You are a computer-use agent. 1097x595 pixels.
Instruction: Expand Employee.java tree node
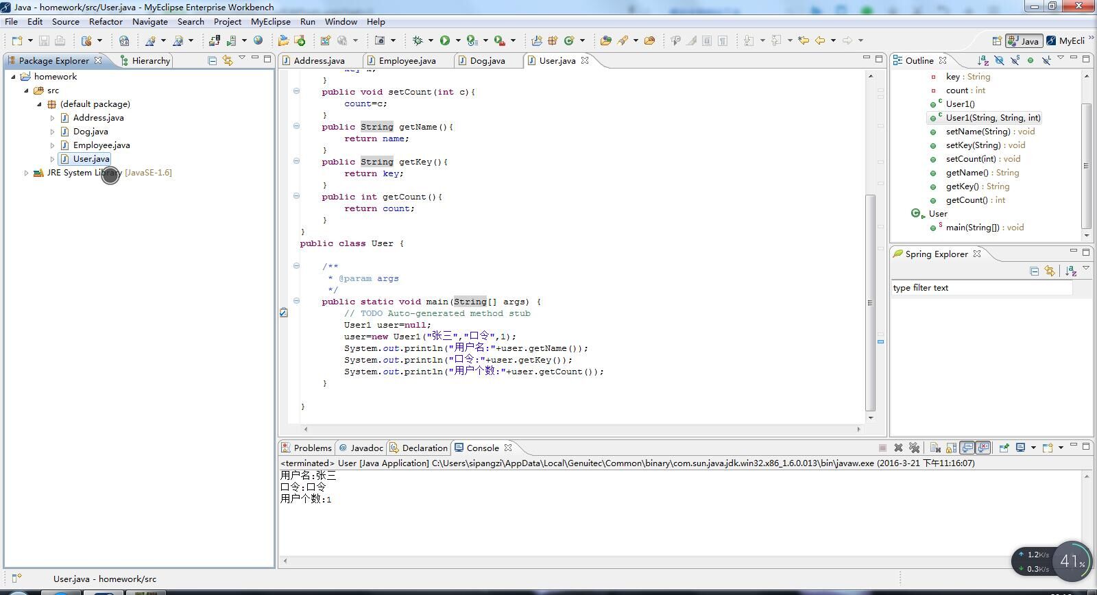coord(52,145)
